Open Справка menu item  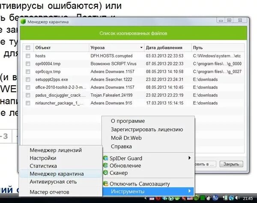[121, 146]
